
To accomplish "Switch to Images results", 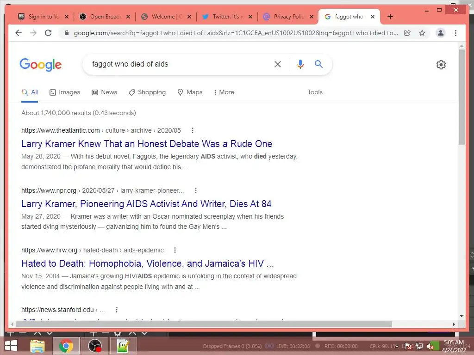I will (x=65, y=92).
